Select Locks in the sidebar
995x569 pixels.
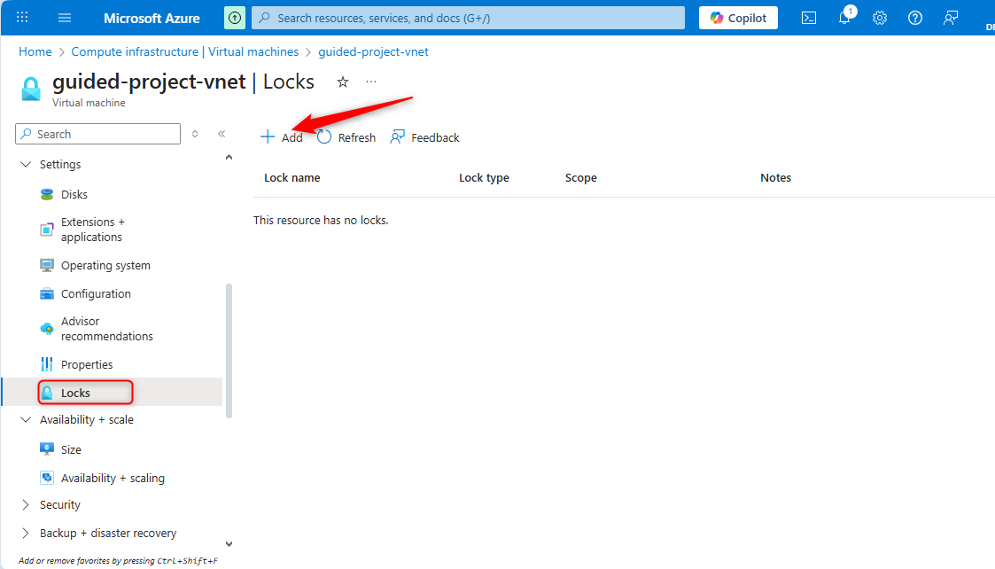pyautogui.click(x=75, y=394)
